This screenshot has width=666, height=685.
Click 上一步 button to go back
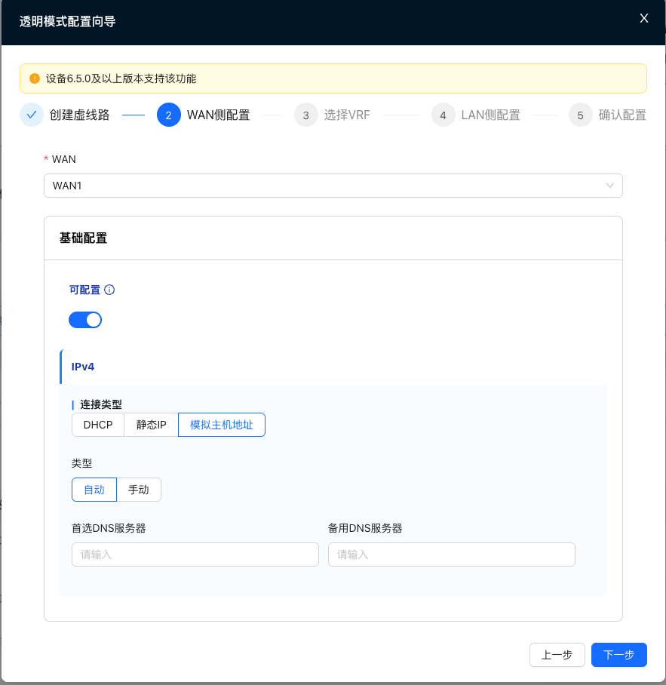click(x=557, y=655)
